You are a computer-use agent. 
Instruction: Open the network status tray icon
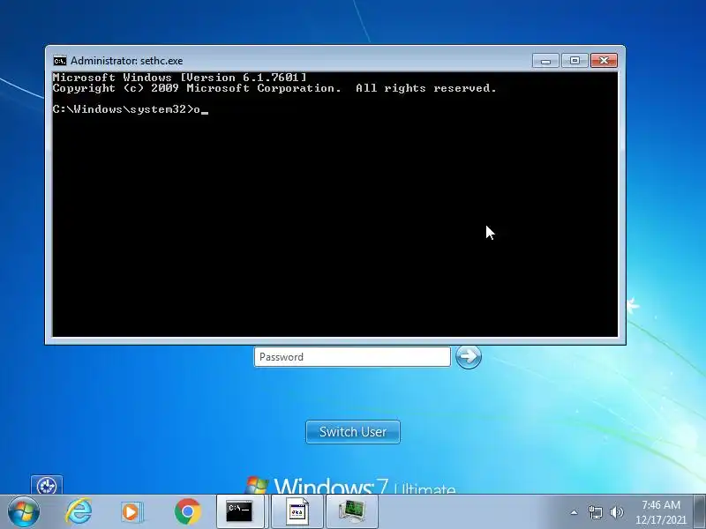595,512
